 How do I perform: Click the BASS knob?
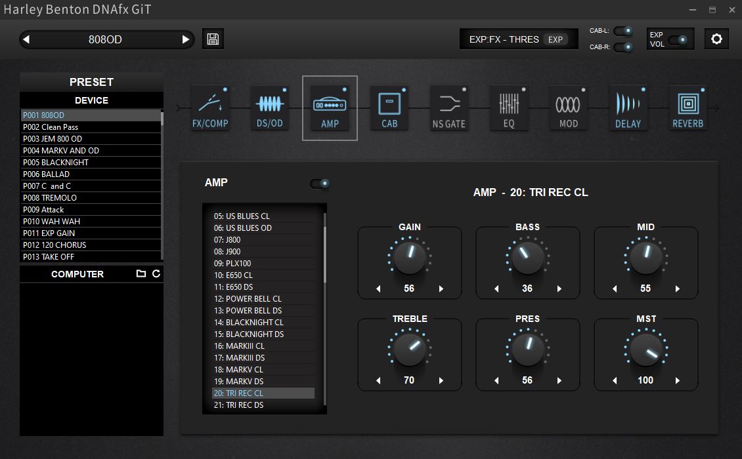tap(528, 258)
